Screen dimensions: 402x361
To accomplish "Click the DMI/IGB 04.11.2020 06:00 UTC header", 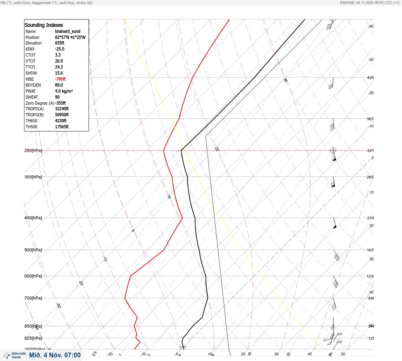I will tap(370, 3).
